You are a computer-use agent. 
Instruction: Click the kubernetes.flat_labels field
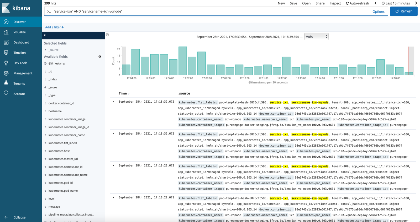tap(63, 143)
